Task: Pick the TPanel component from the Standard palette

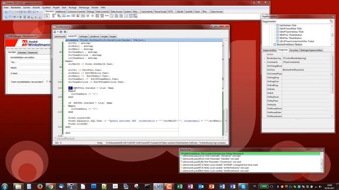Action: pos(126,16)
